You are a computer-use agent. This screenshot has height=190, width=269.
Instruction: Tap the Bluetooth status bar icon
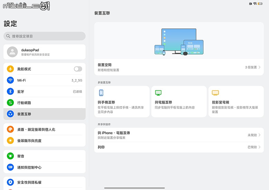pos(250,3)
